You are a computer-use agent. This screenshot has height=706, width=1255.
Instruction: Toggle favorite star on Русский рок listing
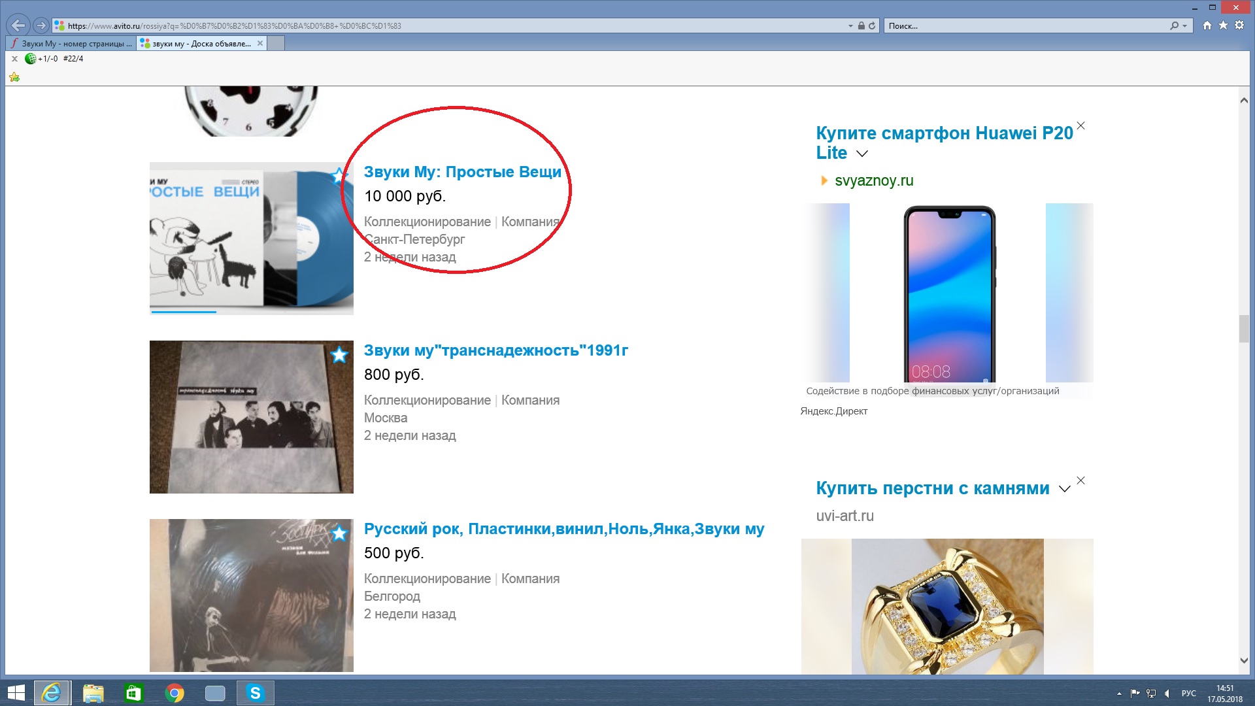[339, 533]
